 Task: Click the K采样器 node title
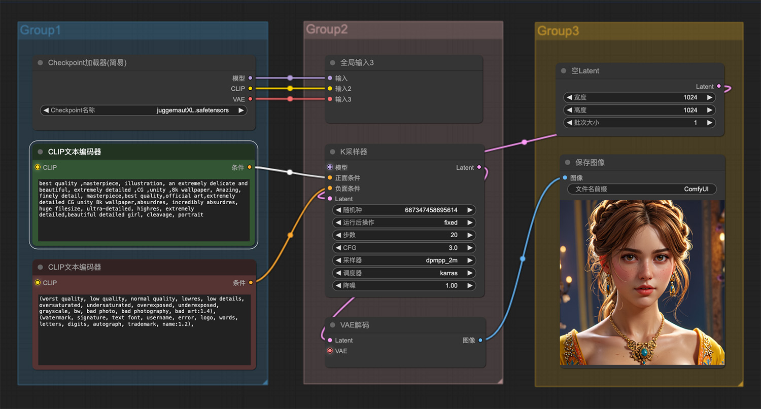pos(354,152)
